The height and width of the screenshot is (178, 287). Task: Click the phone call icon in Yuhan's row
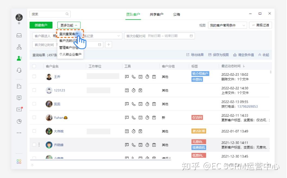[x=133, y=117]
